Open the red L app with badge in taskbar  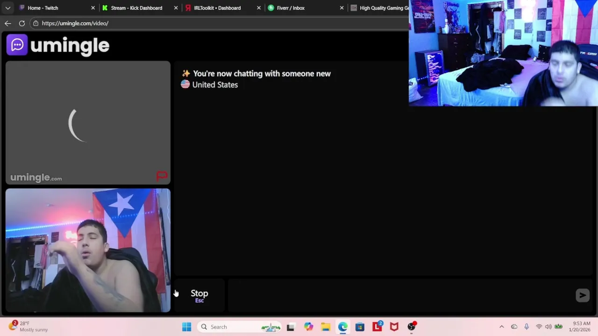377,327
